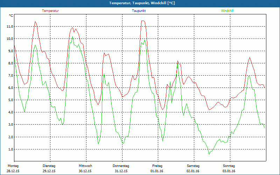Click the Montag day label
This screenshot has height=175, width=280.
pyautogui.click(x=13, y=166)
